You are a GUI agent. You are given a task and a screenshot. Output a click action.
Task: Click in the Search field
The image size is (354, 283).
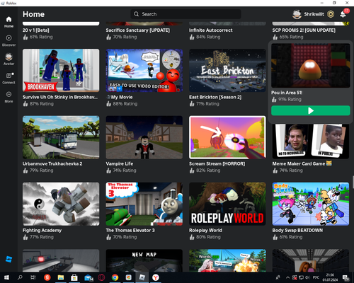(185, 14)
